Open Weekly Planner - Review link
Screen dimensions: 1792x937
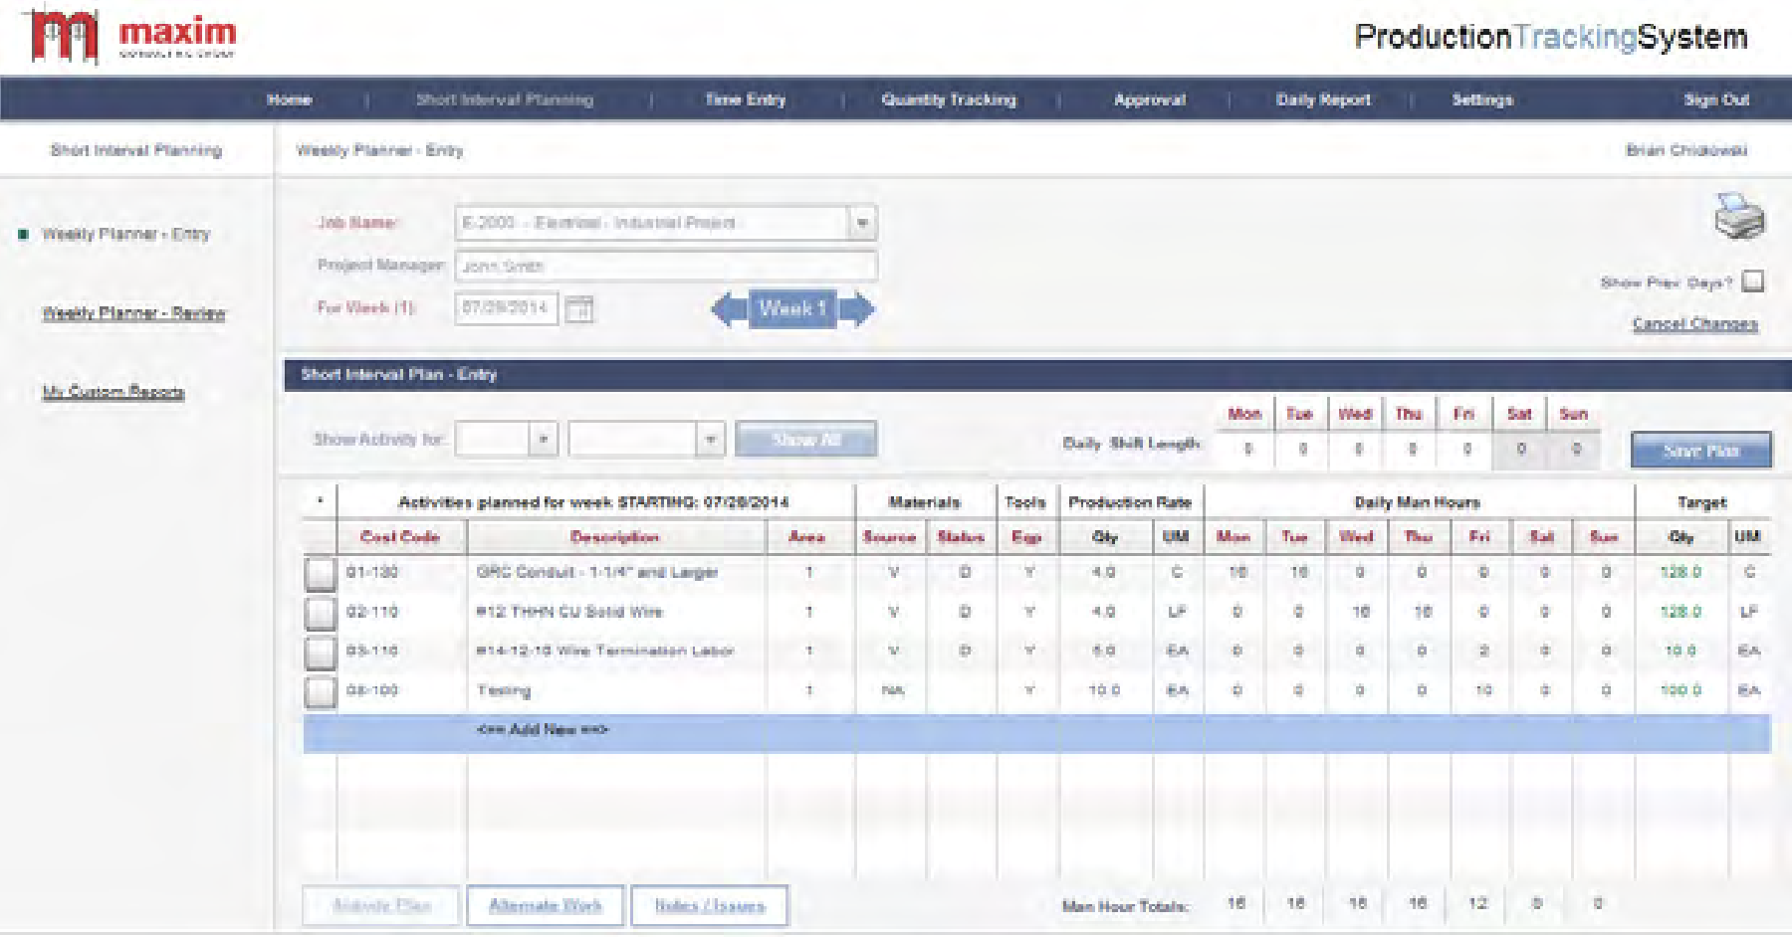(x=133, y=312)
